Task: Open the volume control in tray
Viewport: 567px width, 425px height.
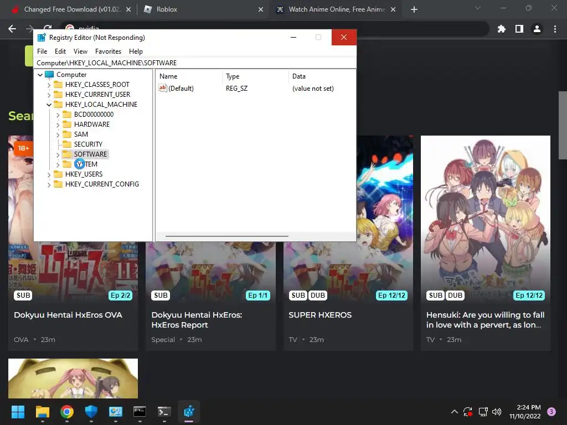Action: pos(497,412)
